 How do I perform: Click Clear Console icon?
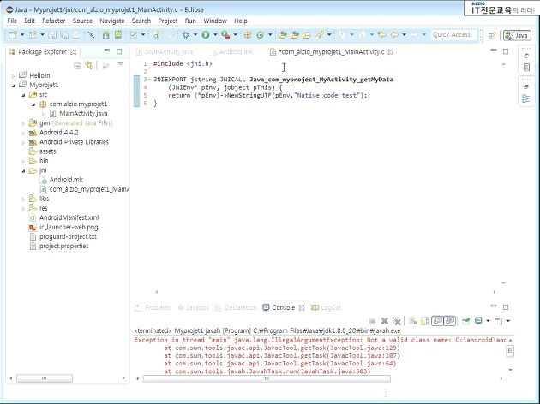coord(412,321)
